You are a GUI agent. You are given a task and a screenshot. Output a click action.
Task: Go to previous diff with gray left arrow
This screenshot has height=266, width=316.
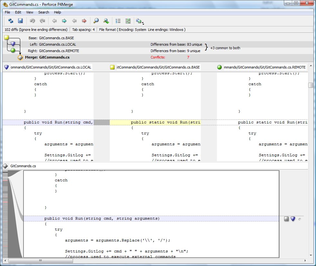pyautogui.click(x=54, y=21)
